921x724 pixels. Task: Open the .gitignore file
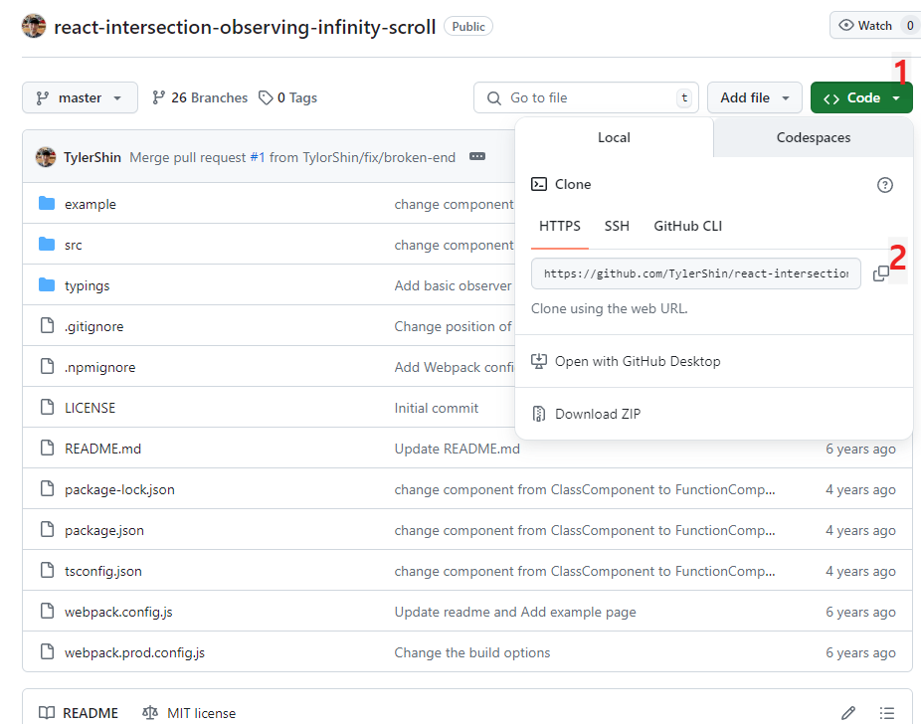93,326
